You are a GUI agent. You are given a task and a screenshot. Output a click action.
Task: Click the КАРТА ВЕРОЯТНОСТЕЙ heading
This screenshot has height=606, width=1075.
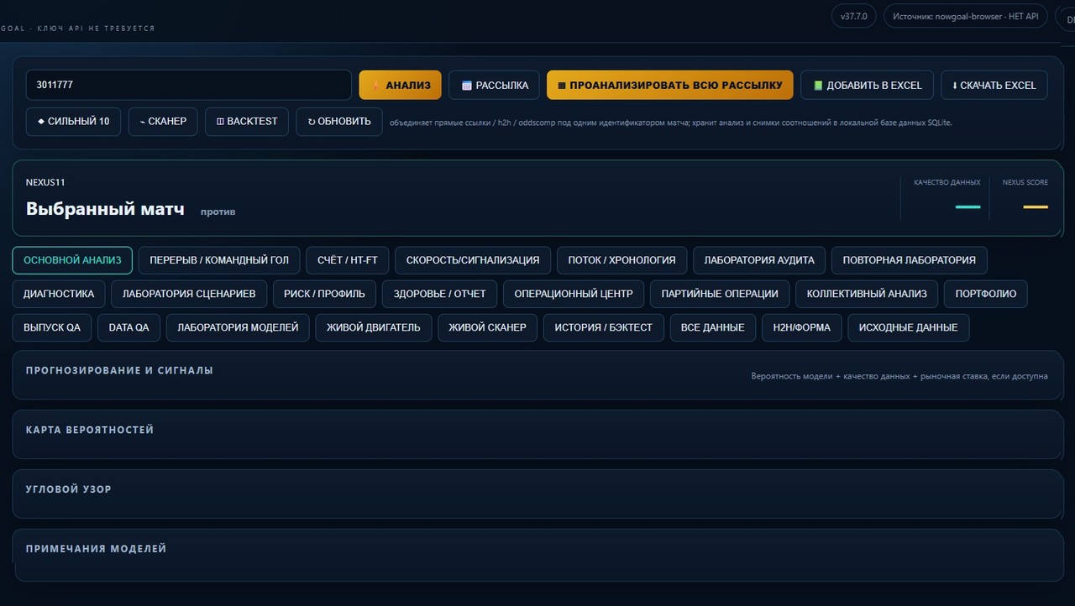90,430
